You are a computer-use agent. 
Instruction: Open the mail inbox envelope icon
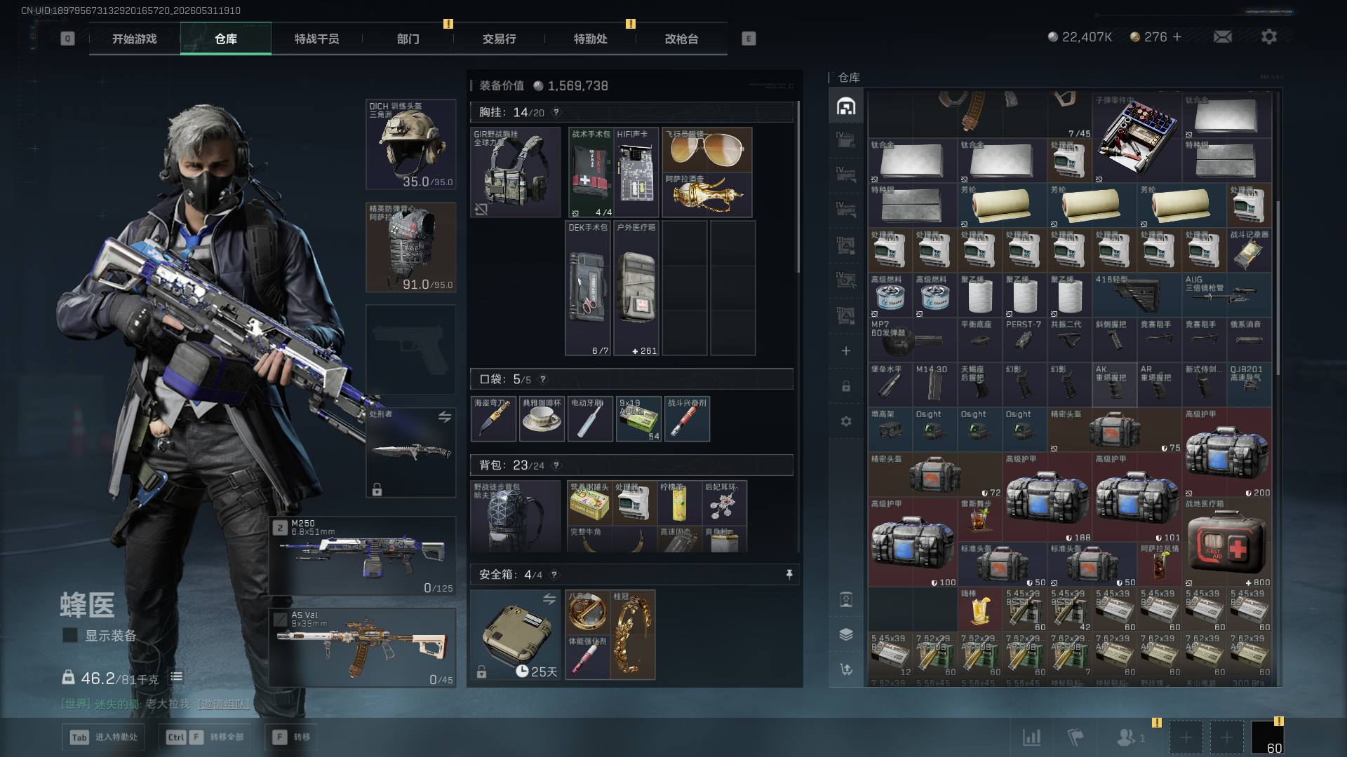[1222, 36]
